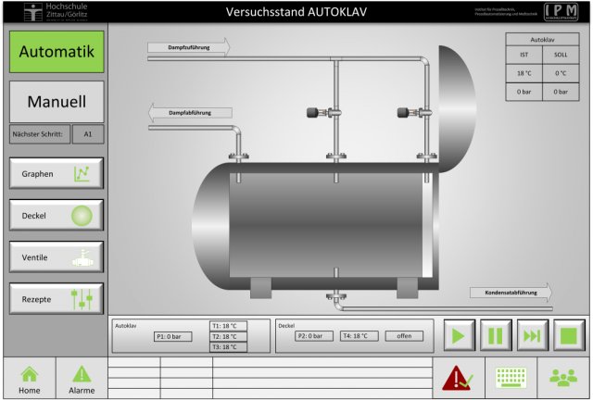593x400 pixels.
Task: Open the Alarme page
Action: [82, 379]
